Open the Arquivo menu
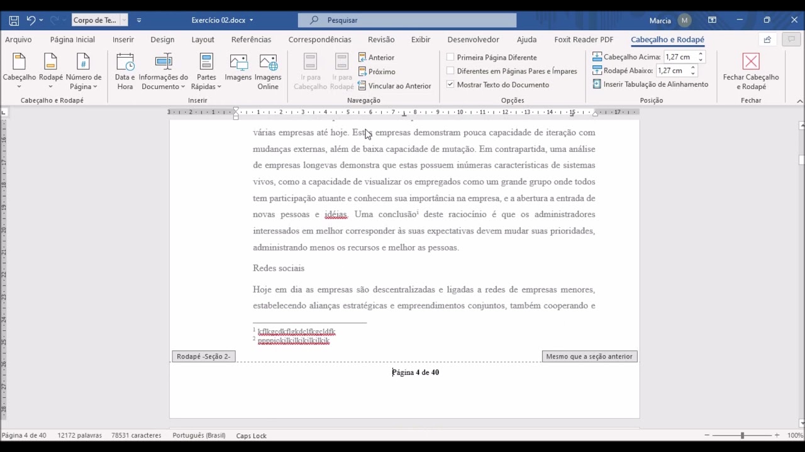 pyautogui.click(x=18, y=40)
